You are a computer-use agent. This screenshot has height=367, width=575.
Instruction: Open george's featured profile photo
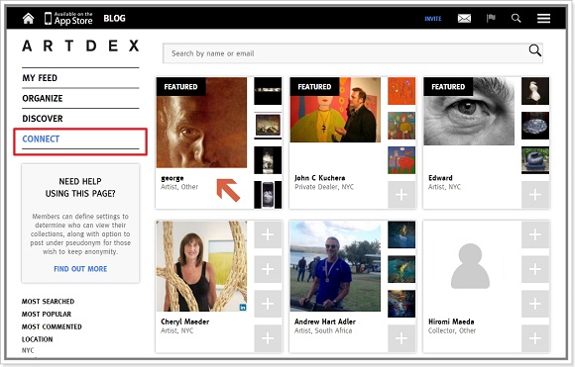click(x=201, y=123)
